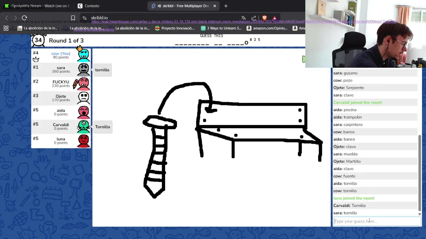Open Brave Rewards triangle icon

tap(275, 18)
